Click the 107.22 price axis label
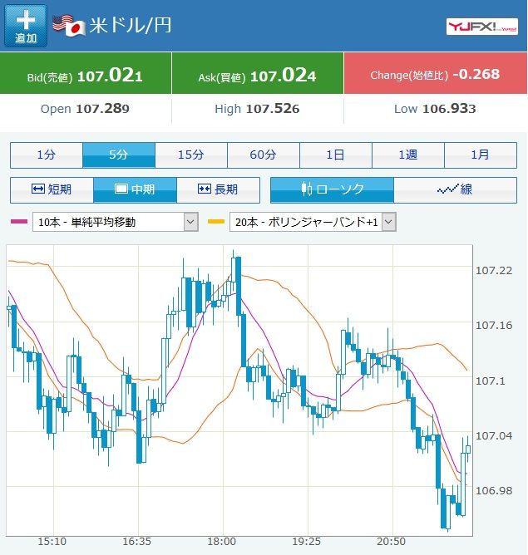The height and width of the screenshot is (555, 528). (x=494, y=271)
